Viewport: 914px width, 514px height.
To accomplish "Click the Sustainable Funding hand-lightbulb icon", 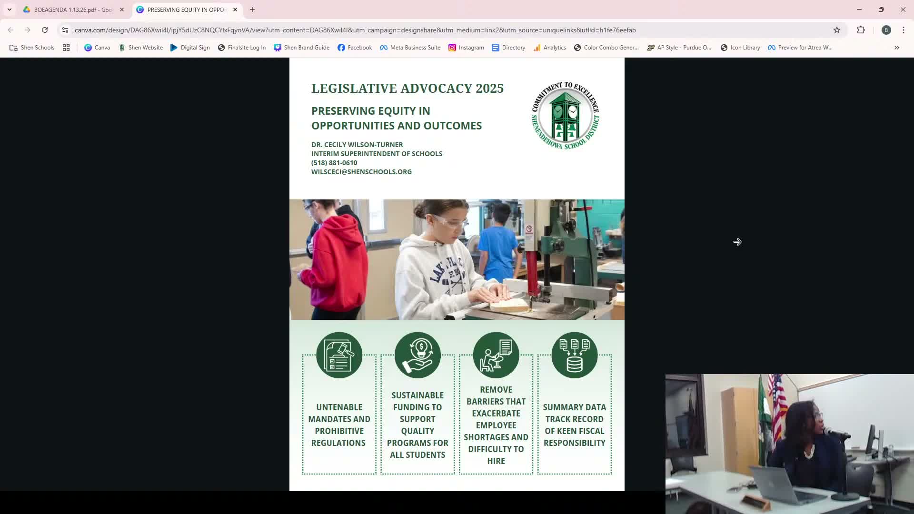I will coord(417,355).
